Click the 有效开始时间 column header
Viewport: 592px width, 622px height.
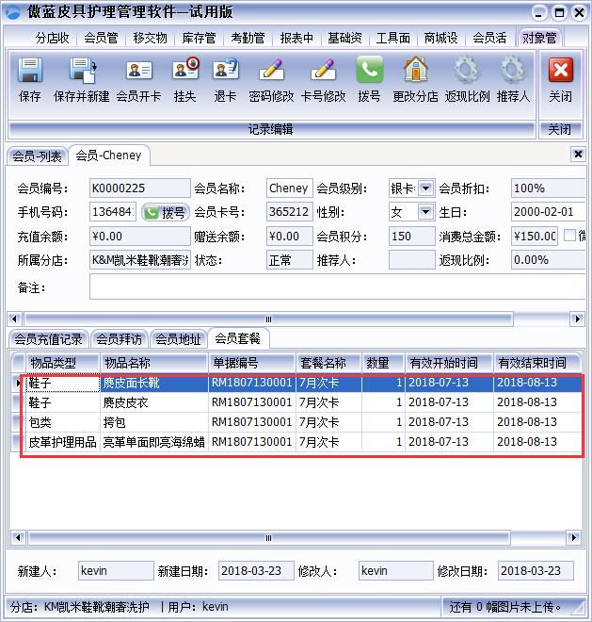click(x=449, y=363)
